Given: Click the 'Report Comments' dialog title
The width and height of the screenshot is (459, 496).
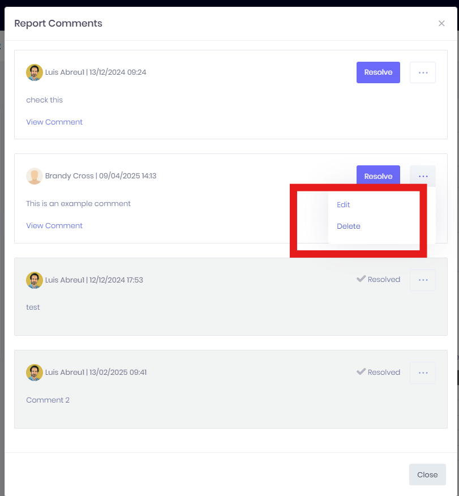Looking at the screenshot, I should tap(58, 23).
